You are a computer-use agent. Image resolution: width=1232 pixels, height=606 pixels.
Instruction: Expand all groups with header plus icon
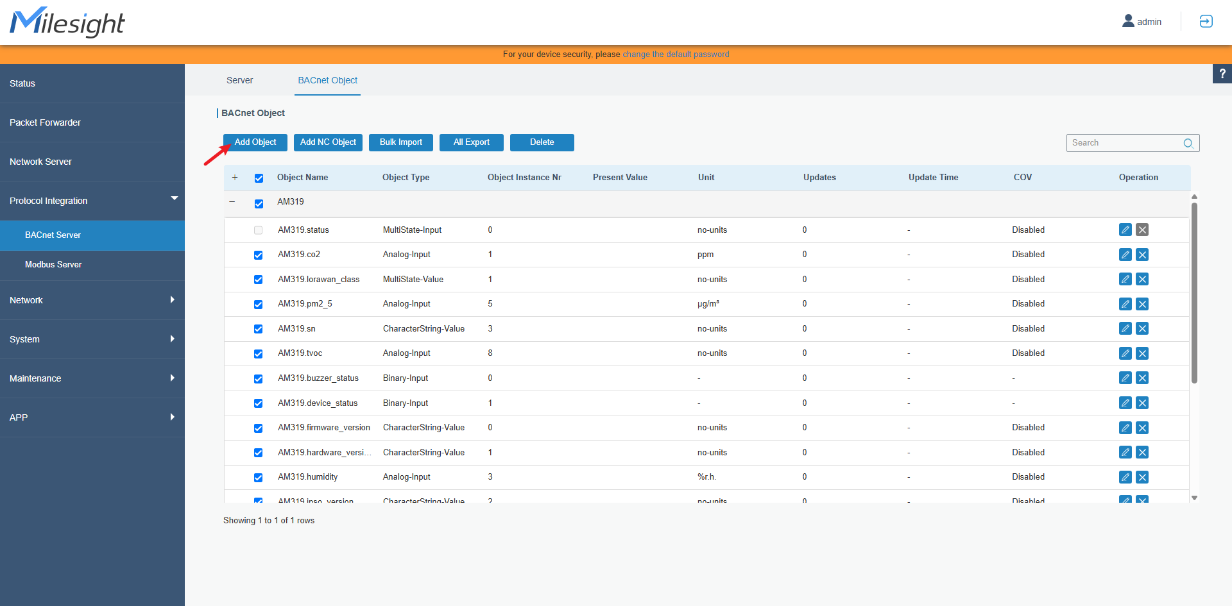[235, 178]
